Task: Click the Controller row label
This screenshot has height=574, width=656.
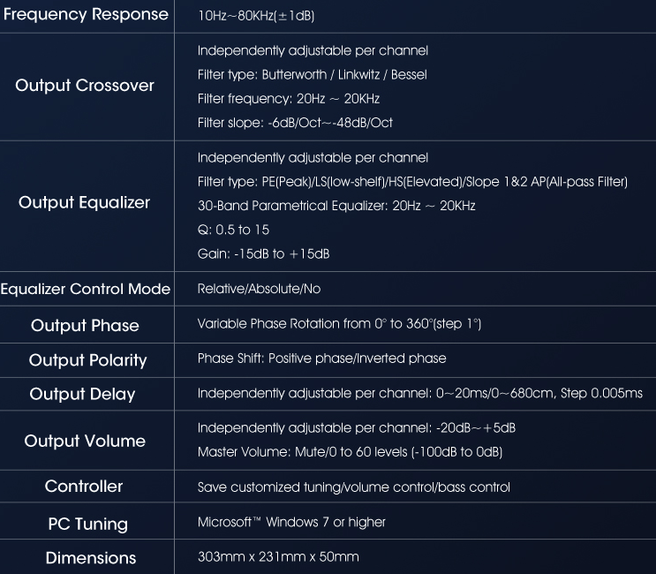Action: point(84,487)
